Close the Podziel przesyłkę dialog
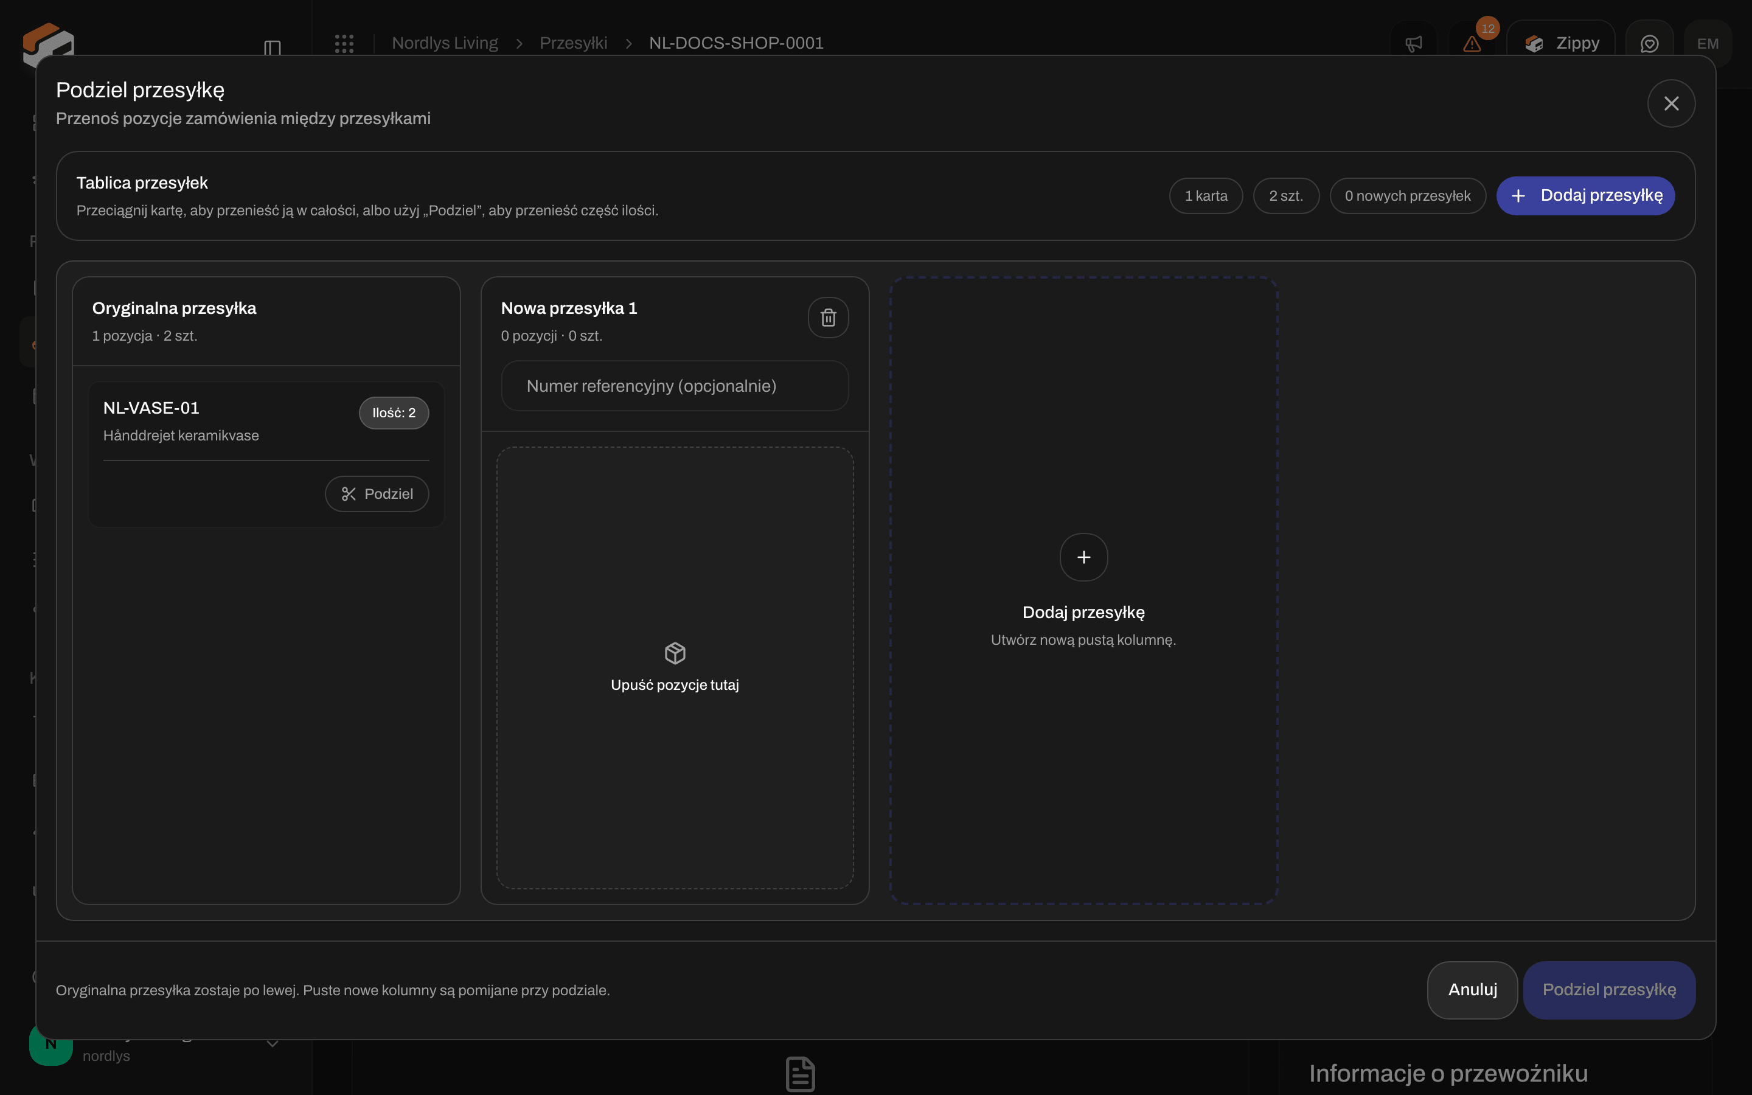Screen dimensions: 1752x1095 tap(1671, 103)
